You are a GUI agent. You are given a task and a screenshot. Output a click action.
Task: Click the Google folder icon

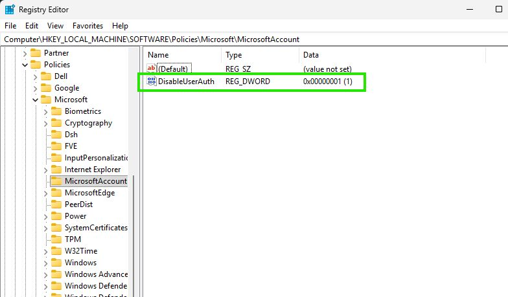pyautogui.click(x=46, y=88)
